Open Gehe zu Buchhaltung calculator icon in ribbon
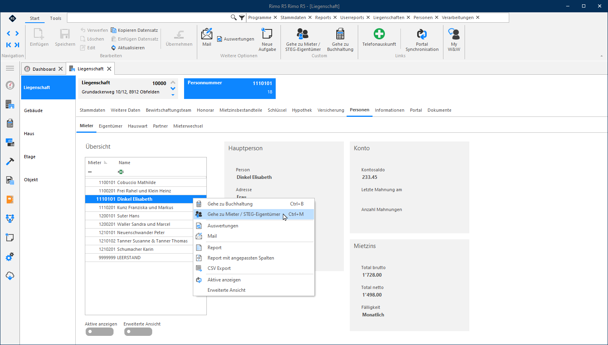This screenshot has height=345, width=608. [x=340, y=34]
